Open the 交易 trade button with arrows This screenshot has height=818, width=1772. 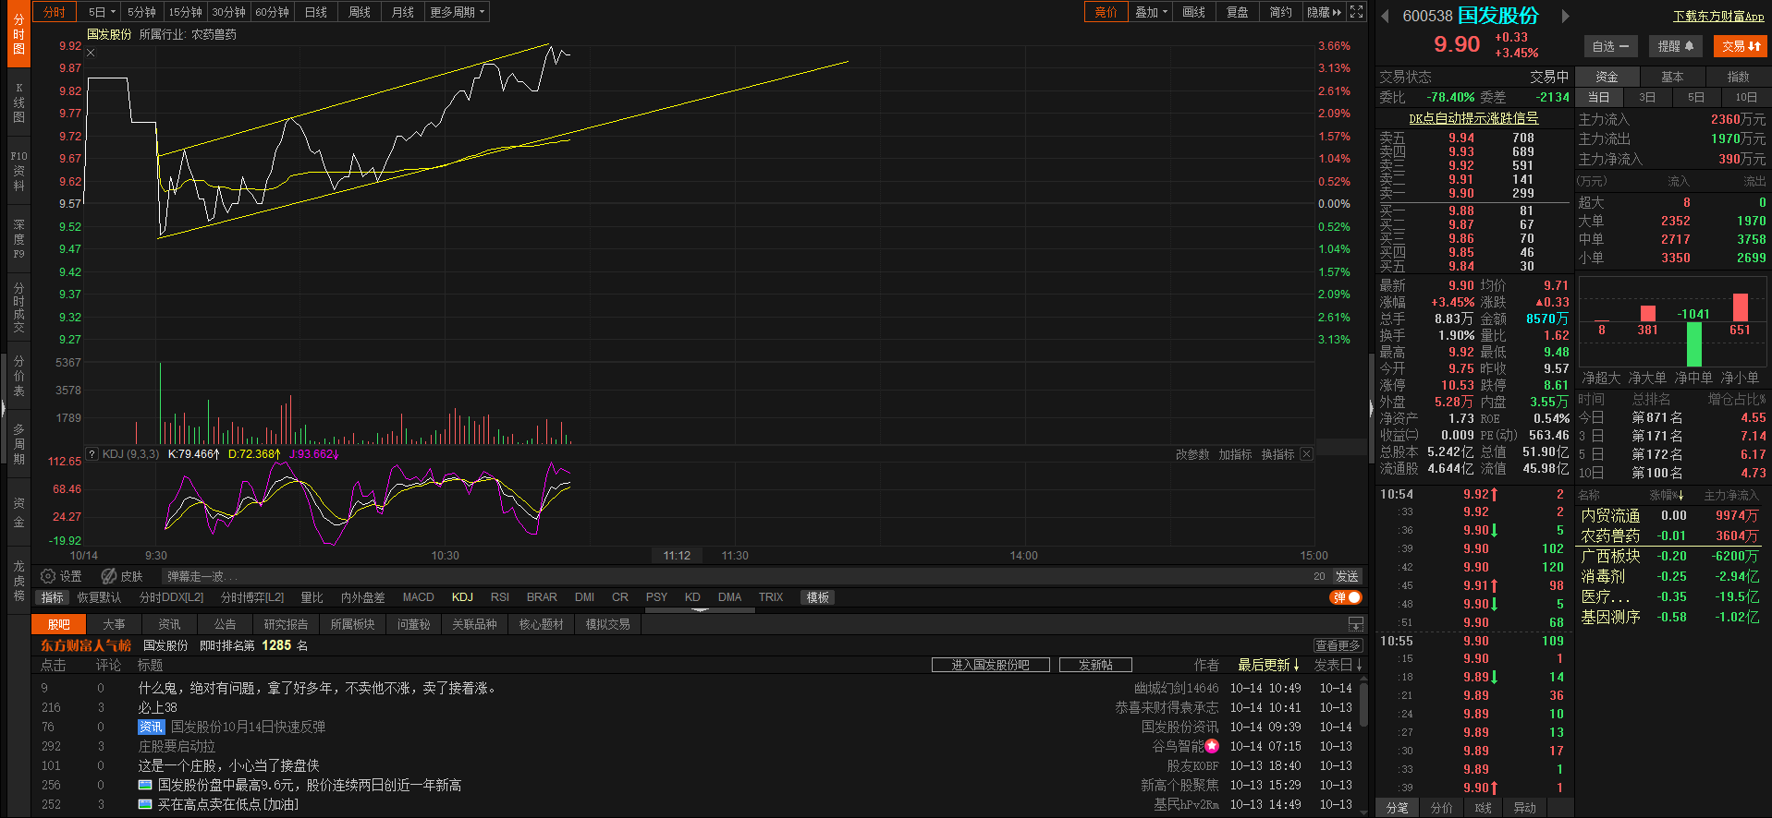1741,46
